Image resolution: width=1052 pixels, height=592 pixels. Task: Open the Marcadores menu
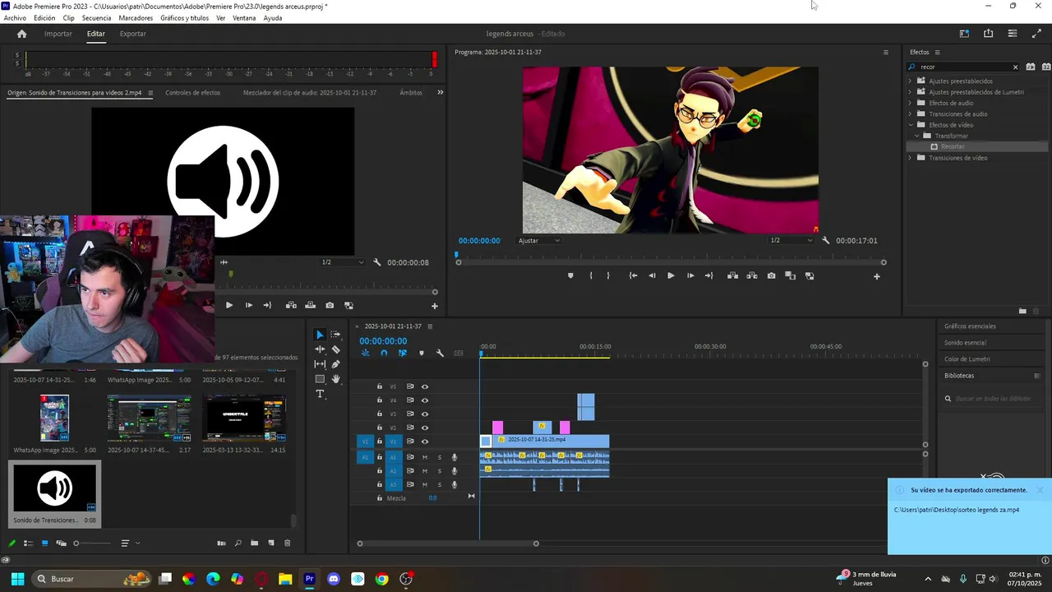point(136,18)
